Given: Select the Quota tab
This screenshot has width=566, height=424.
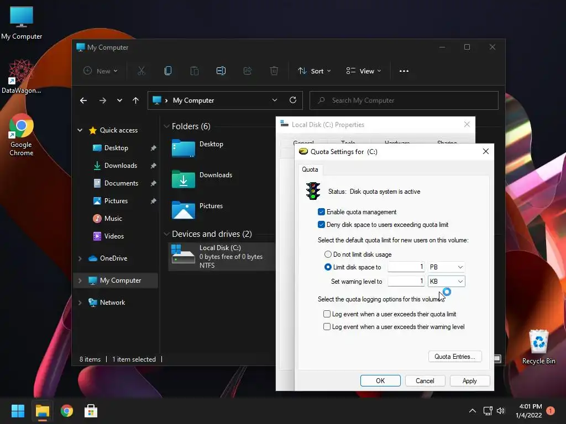Looking at the screenshot, I should coord(310,169).
